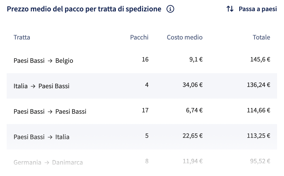Screen dimensions: 284x176
Task: Select the Paesi Bassi to Paesi Bassi row
Action: point(142,111)
